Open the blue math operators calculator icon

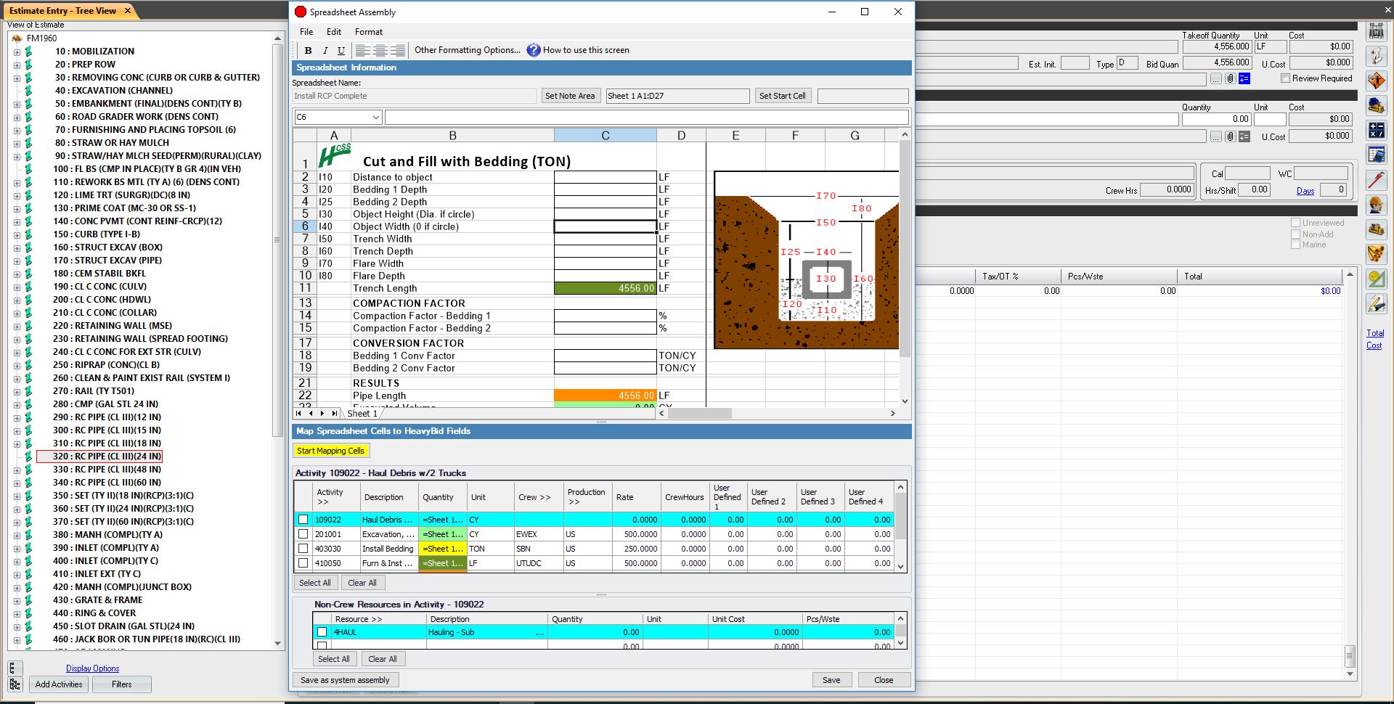coord(1376,130)
